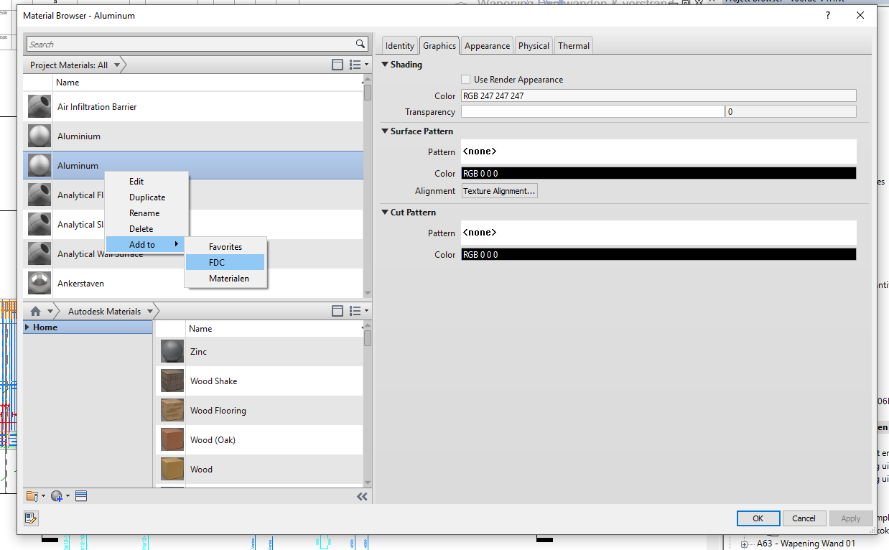889x550 pixels.
Task: Select the Zinc material thumbnail
Action: click(172, 351)
